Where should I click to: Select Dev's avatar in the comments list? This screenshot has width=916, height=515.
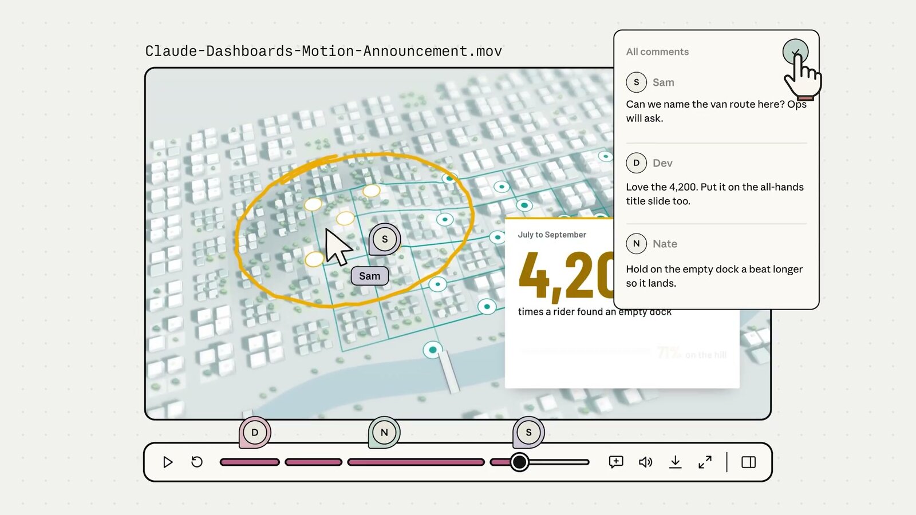pyautogui.click(x=636, y=163)
